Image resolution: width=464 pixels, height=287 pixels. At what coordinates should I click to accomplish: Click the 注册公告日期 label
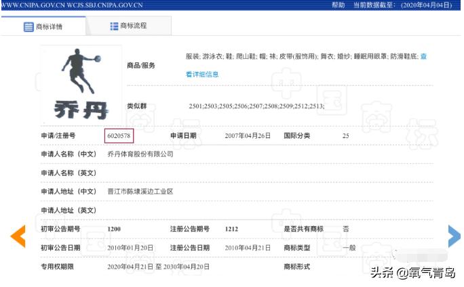(190, 248)
